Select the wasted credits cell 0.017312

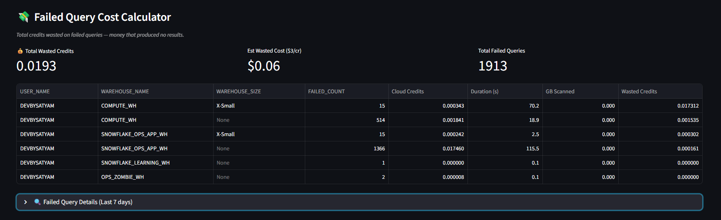coord(688,106)
